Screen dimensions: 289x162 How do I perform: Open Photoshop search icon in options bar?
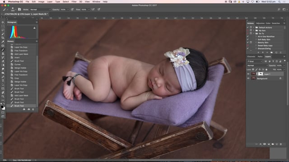279,9
